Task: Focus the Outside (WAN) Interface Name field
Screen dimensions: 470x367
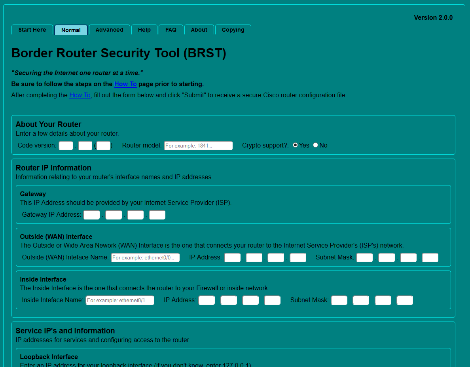Action: point(145,257)
